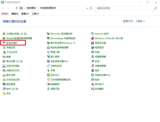
Task: Open the 安全和维护 flag icon
Action: click(x=4, y=43)
